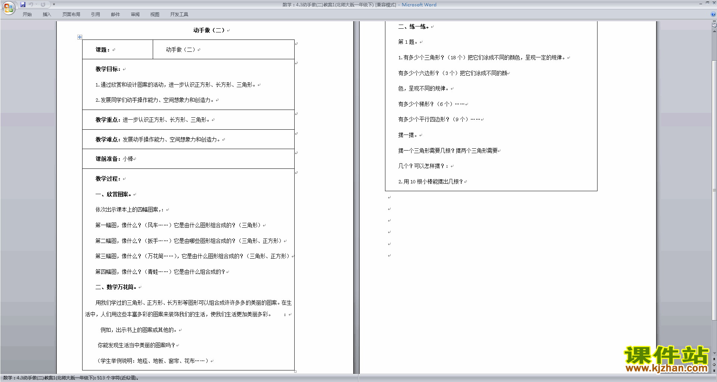This screenshot has height=382, width=717.
Task: Open the Office button menu
Action: click(8, 7)
